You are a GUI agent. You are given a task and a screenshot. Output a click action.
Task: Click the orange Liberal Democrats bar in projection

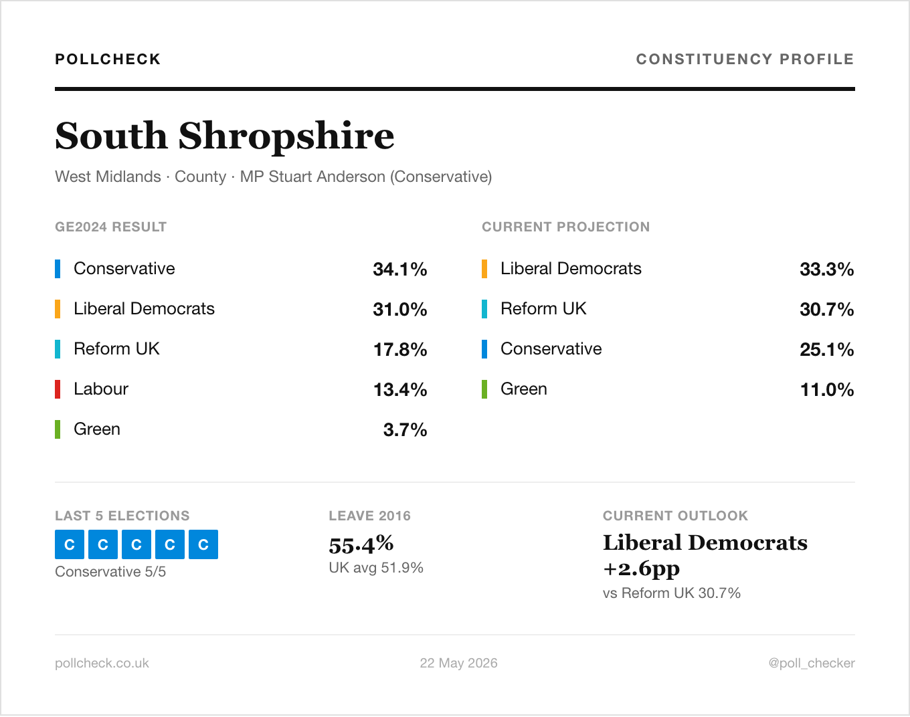point(484,269)
